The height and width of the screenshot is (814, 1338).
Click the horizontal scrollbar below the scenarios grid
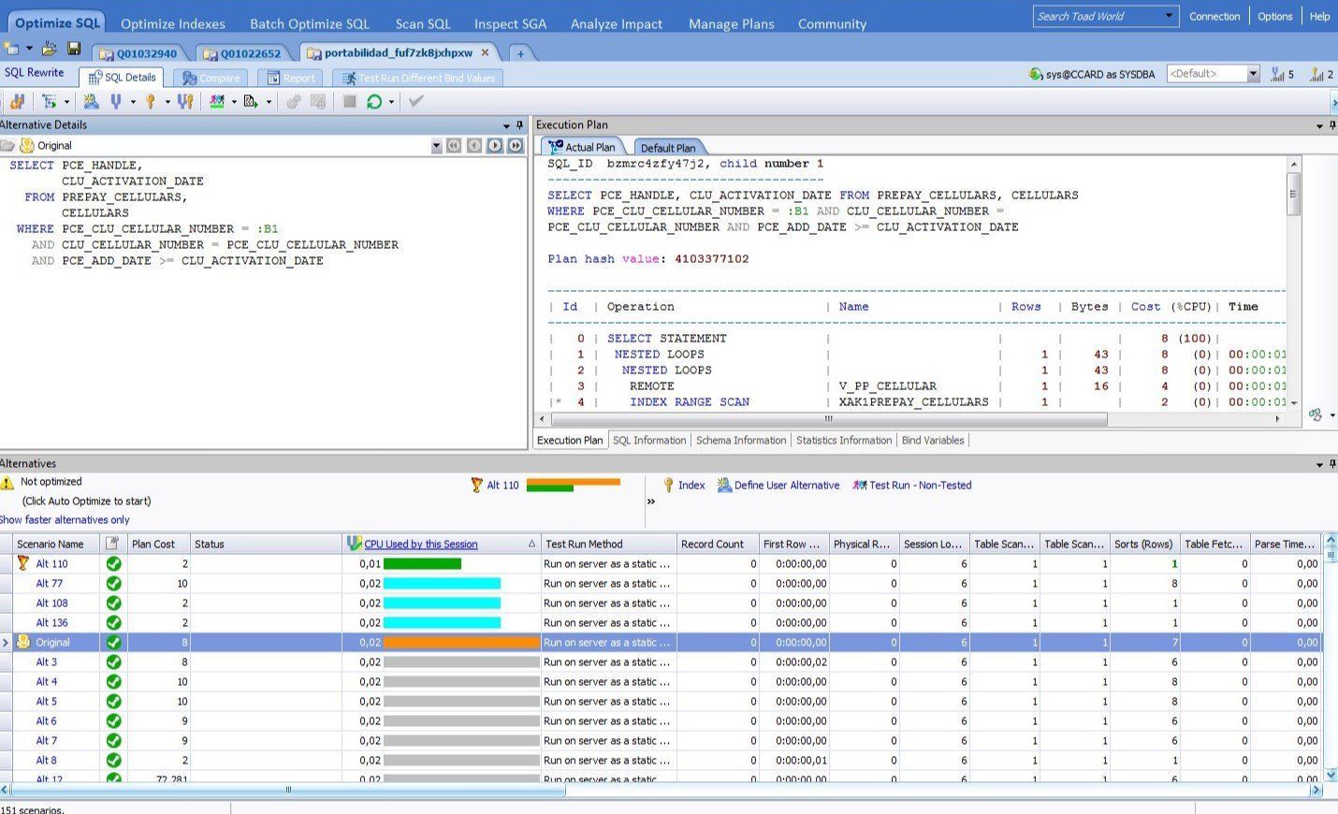coord(288,790)
